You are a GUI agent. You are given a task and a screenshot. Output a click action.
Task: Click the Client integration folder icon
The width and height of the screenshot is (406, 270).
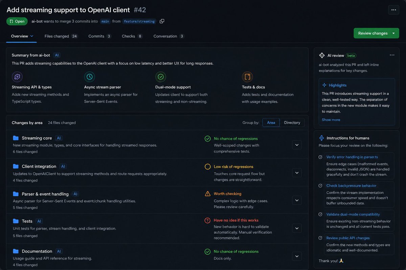[x=16, y=166]
